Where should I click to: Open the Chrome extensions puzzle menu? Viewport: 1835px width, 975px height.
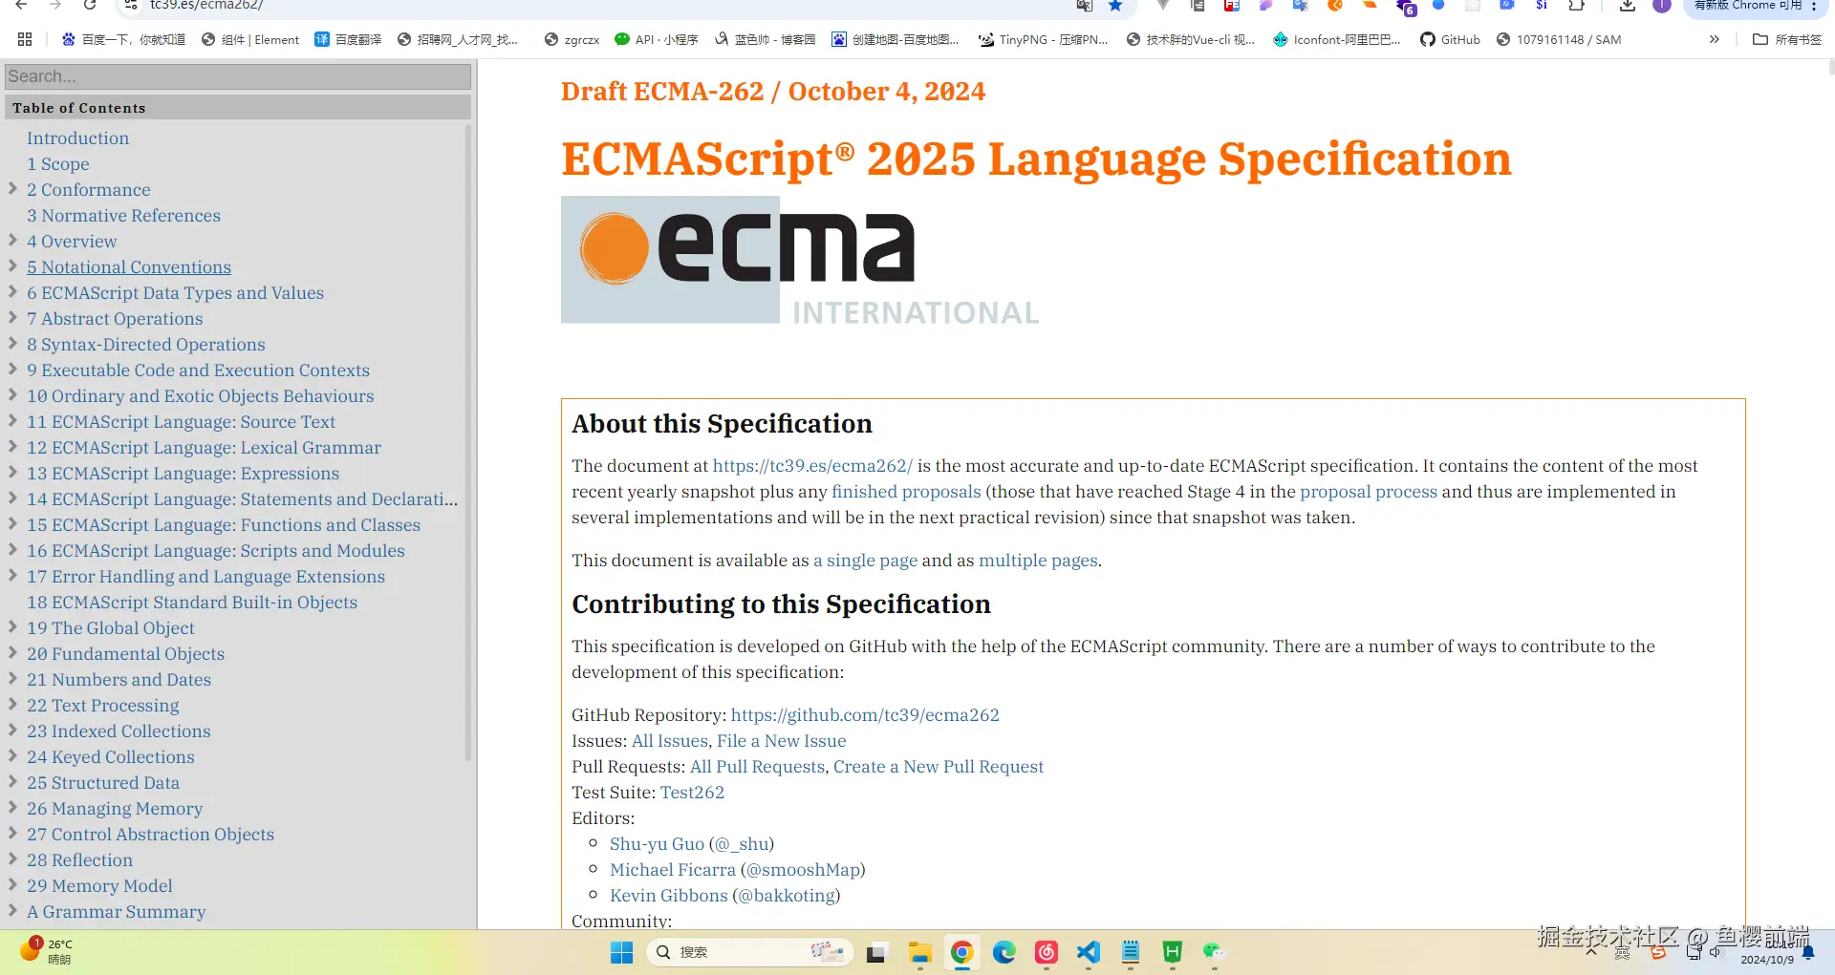[1577, 6]
